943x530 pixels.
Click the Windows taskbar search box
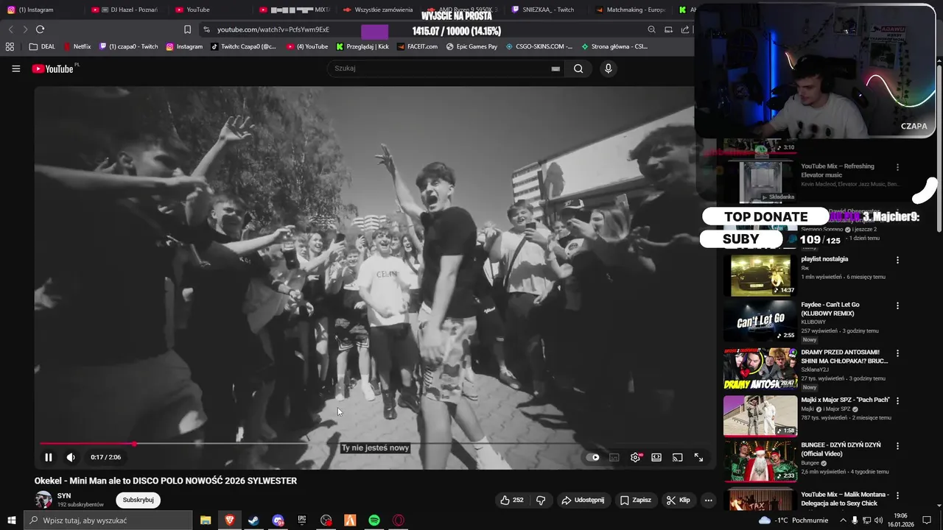click(108, 520)
